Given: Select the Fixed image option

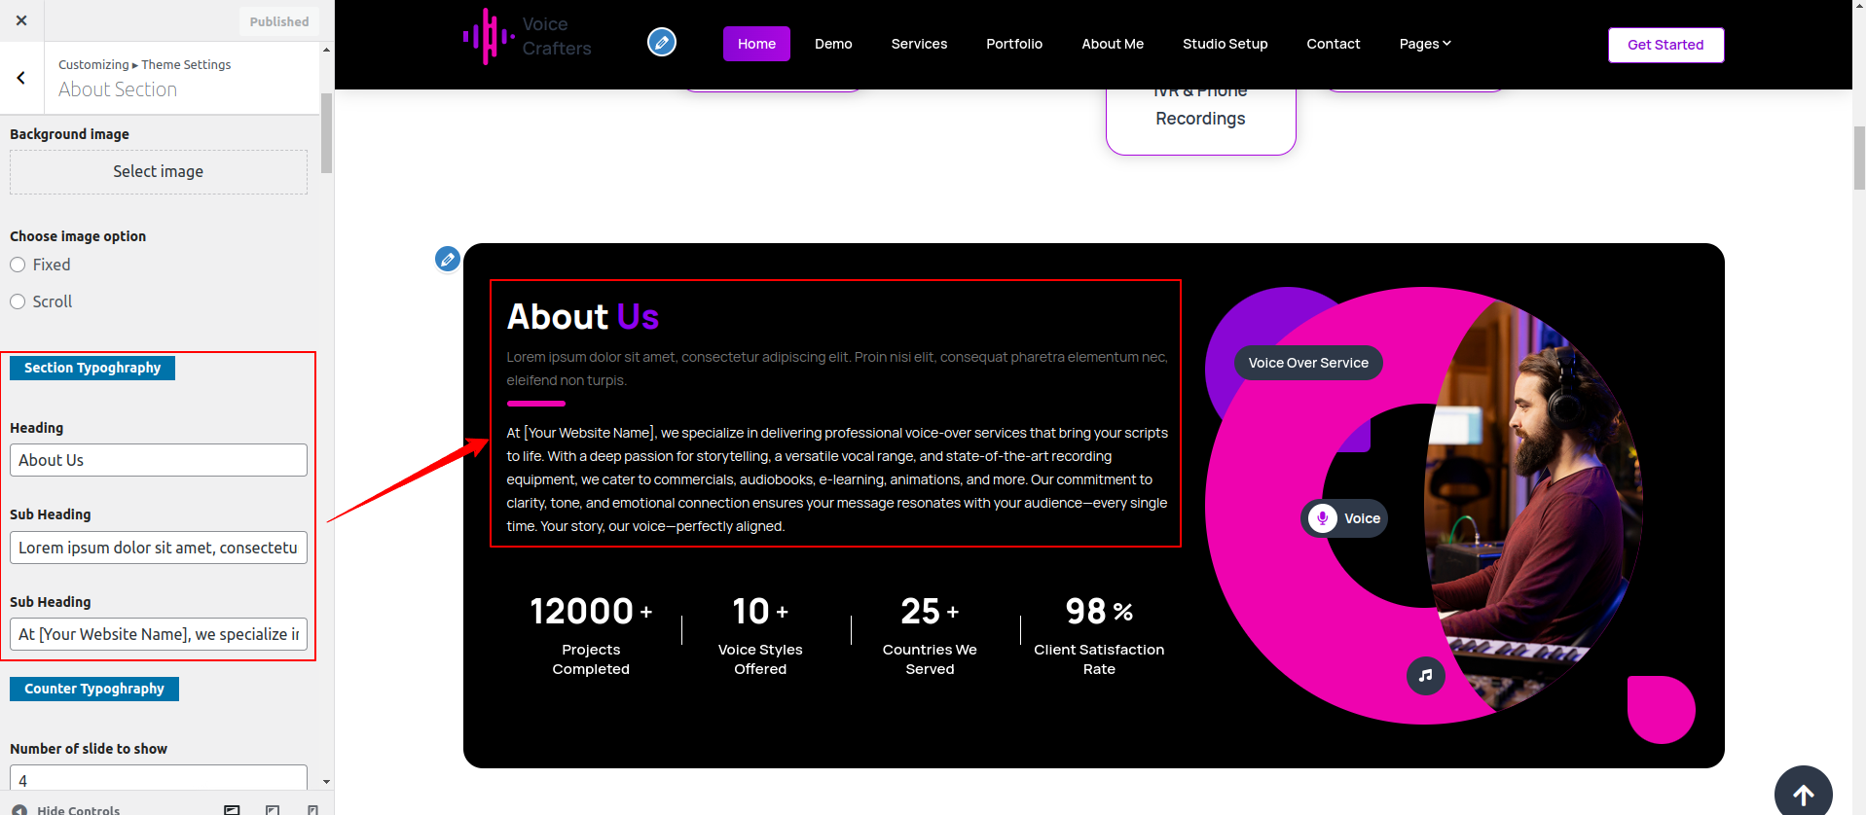Looking at the screenshot, I should tap(18, 265).
